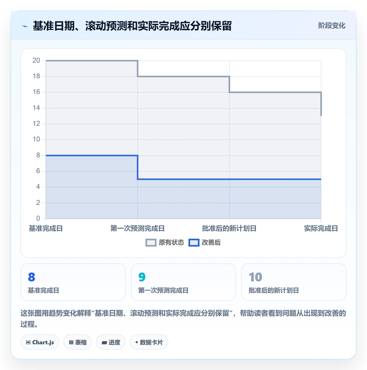
Task: Click the gray 原有状态 step line at 18
Action: pyautogui.click(x=183, y=77)
